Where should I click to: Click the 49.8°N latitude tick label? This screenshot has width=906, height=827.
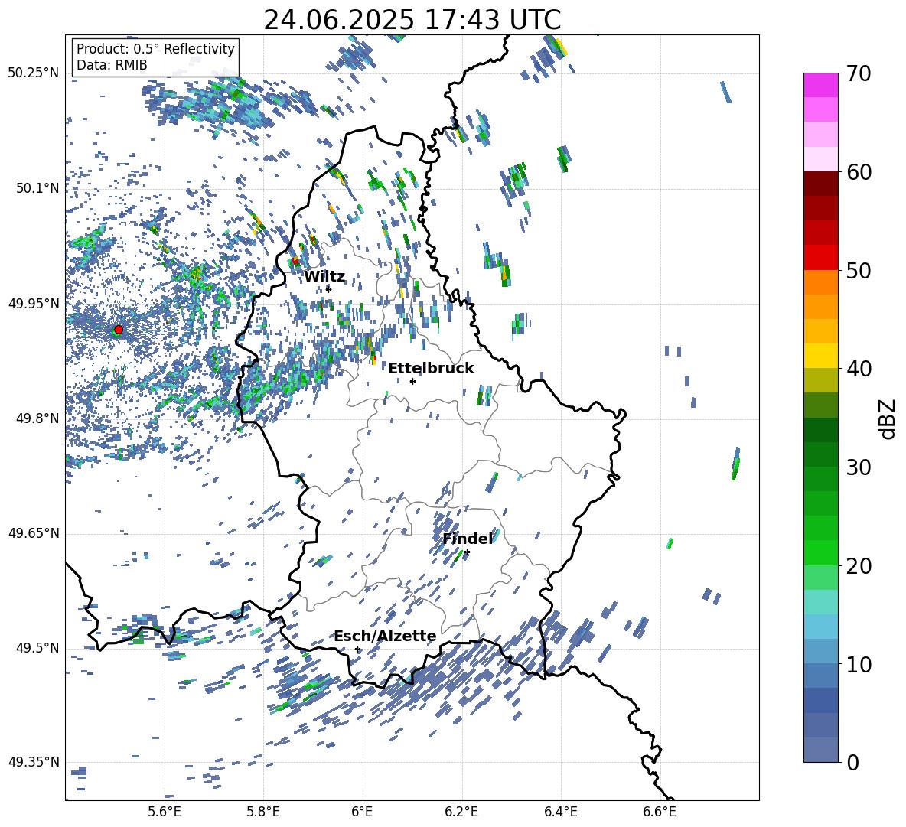(x=38, y=418)
